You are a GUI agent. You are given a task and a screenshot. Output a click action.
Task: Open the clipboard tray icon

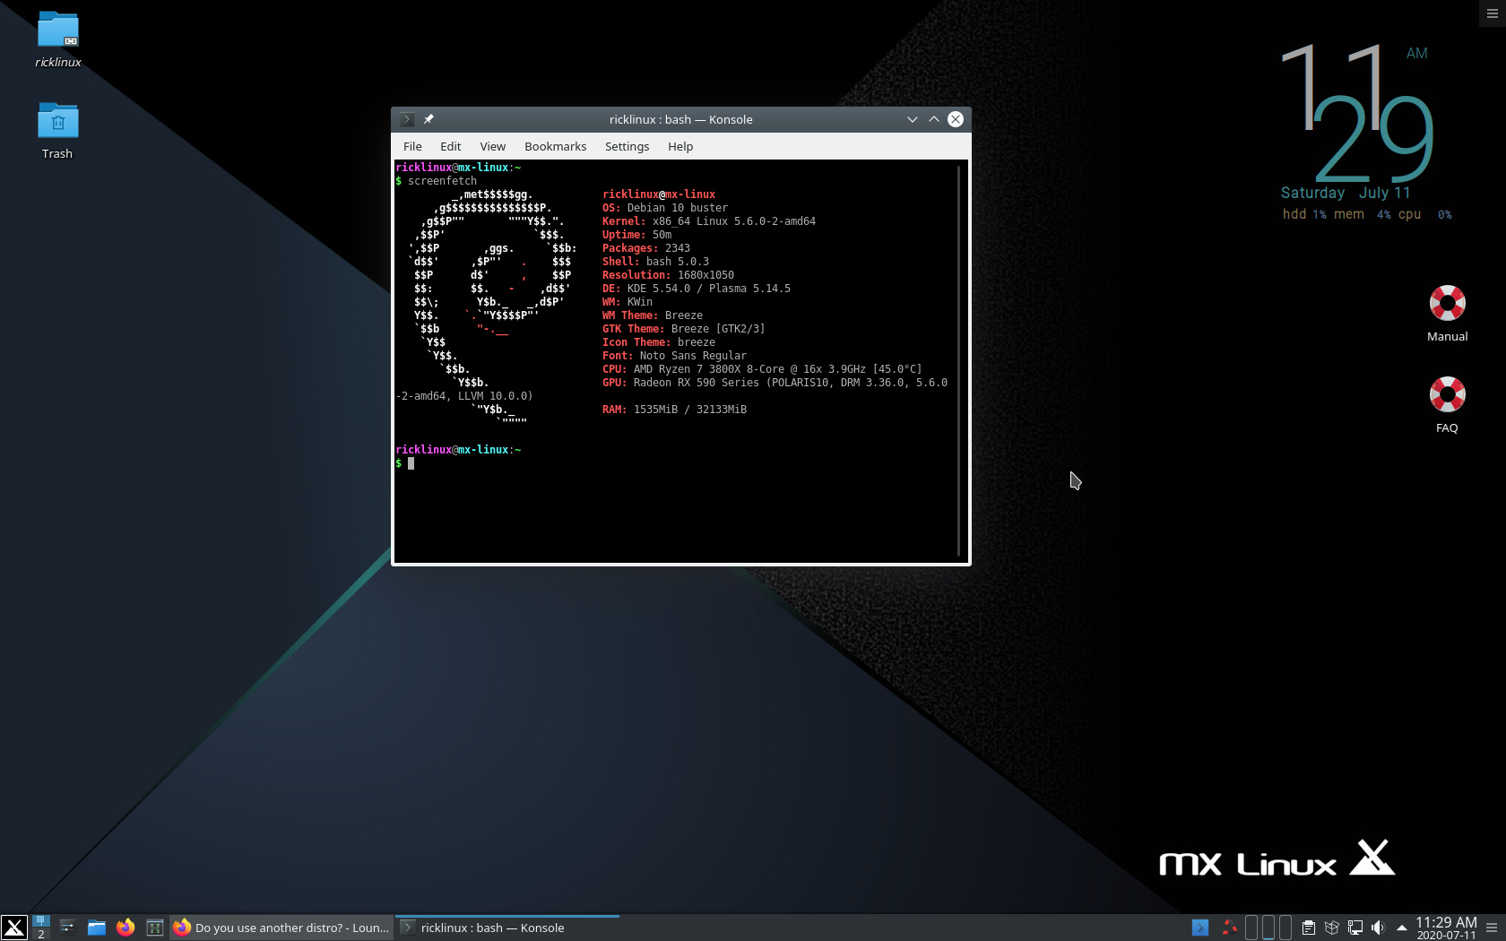click(1309, 928)
